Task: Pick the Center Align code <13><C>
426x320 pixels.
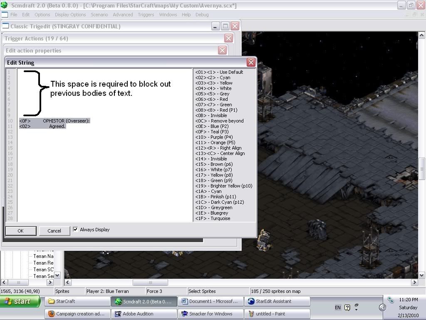Action: pos(220,153)
